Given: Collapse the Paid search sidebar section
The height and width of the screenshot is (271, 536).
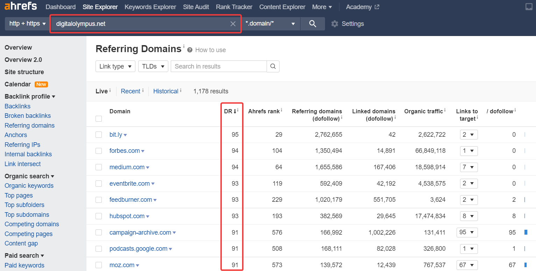Looking at the screenshot, I should (x=24, y=256).
